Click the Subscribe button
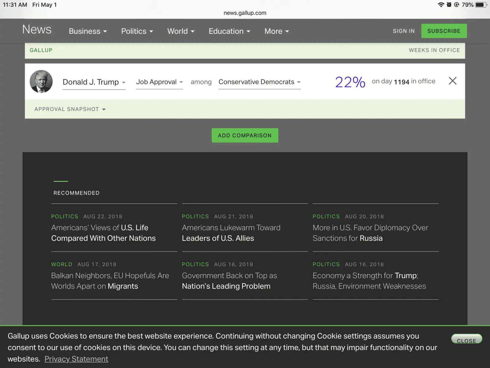Viewport: 490px width, 368px height. (444, 31)
